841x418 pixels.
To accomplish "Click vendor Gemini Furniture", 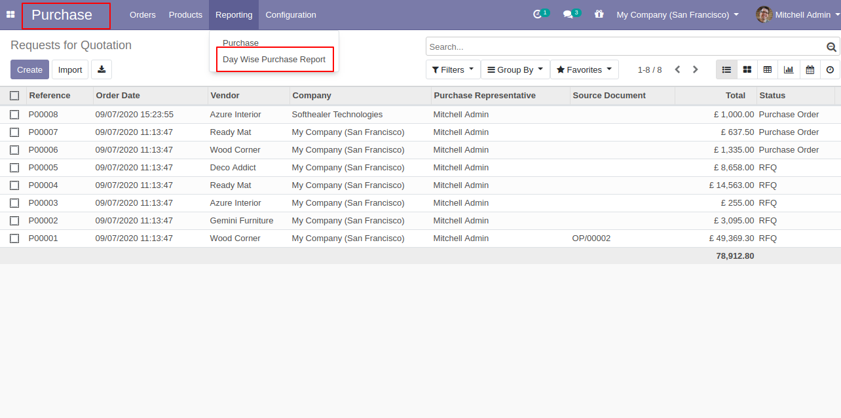I will (x=242, y=221).
